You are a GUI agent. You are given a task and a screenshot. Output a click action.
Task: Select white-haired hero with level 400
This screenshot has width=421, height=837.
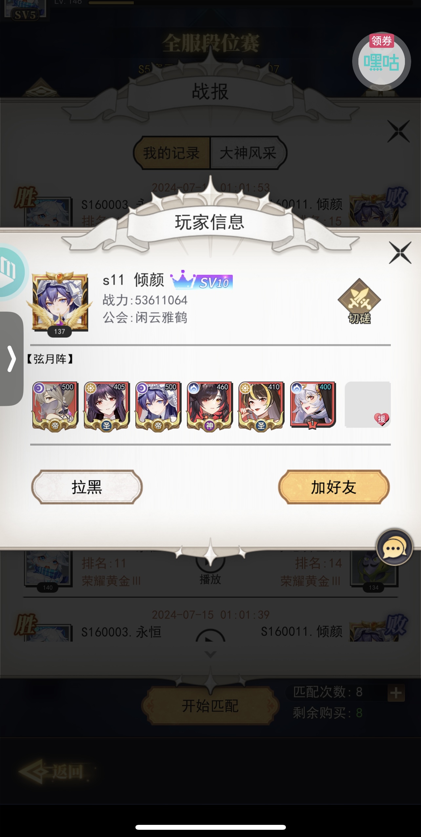point(313,405)
